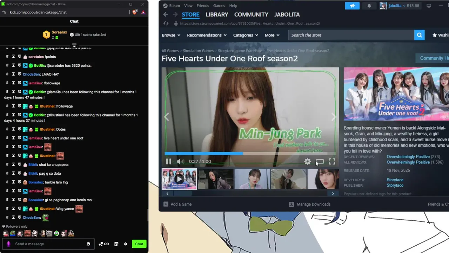Seek within the trailer progress bar
This screenshot has height=253, width=449.
pos(250,153)
